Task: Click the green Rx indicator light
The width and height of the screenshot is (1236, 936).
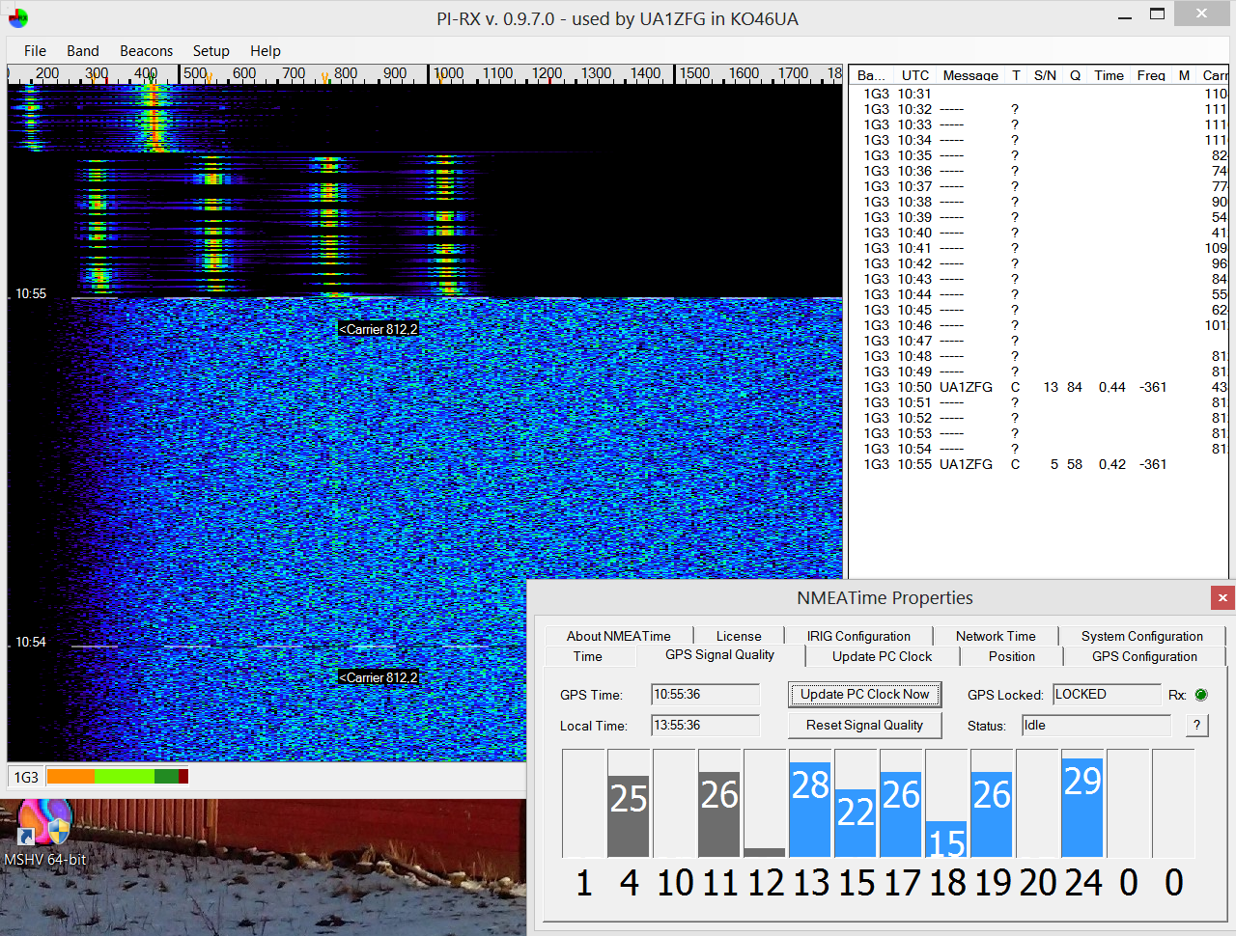Action: click(x=1201, y=695)
